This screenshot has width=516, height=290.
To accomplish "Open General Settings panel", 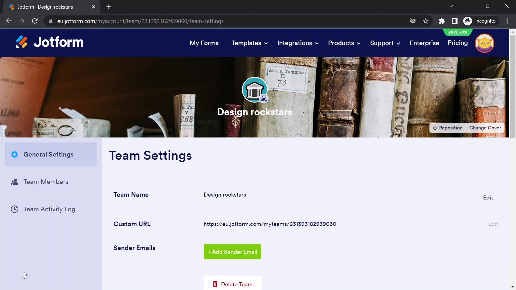I will click(51, 154).
